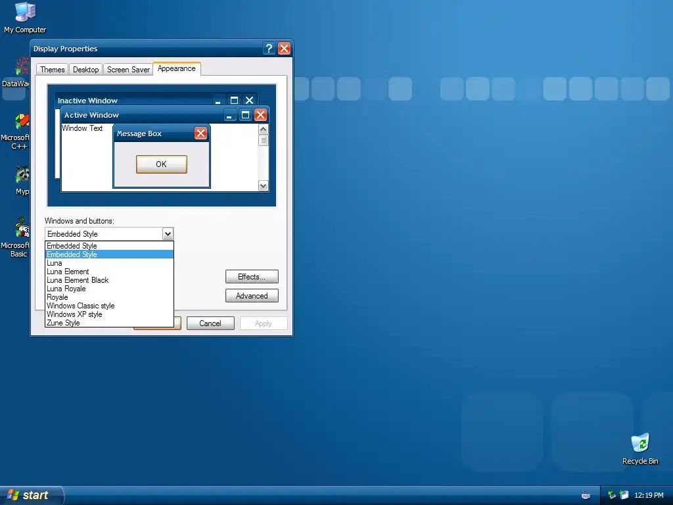This screenshot has width=673, height=505.
Task: Click the preview Message Box OK button
Action: [162, 164]
